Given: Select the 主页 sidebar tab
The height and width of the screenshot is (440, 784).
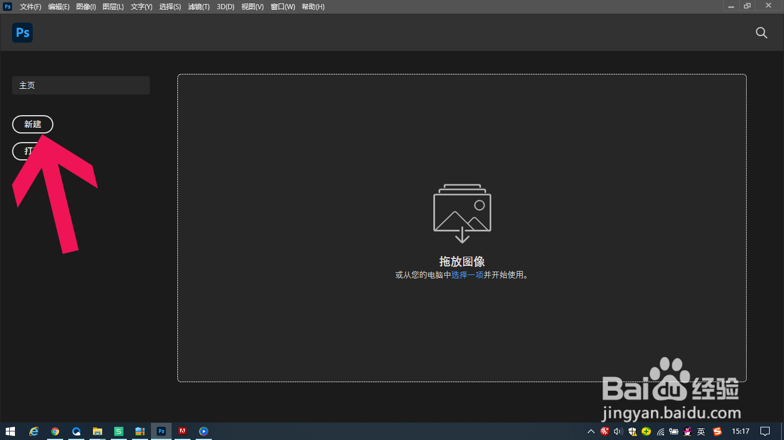Looking at the screenshot, I should point(81,85).
